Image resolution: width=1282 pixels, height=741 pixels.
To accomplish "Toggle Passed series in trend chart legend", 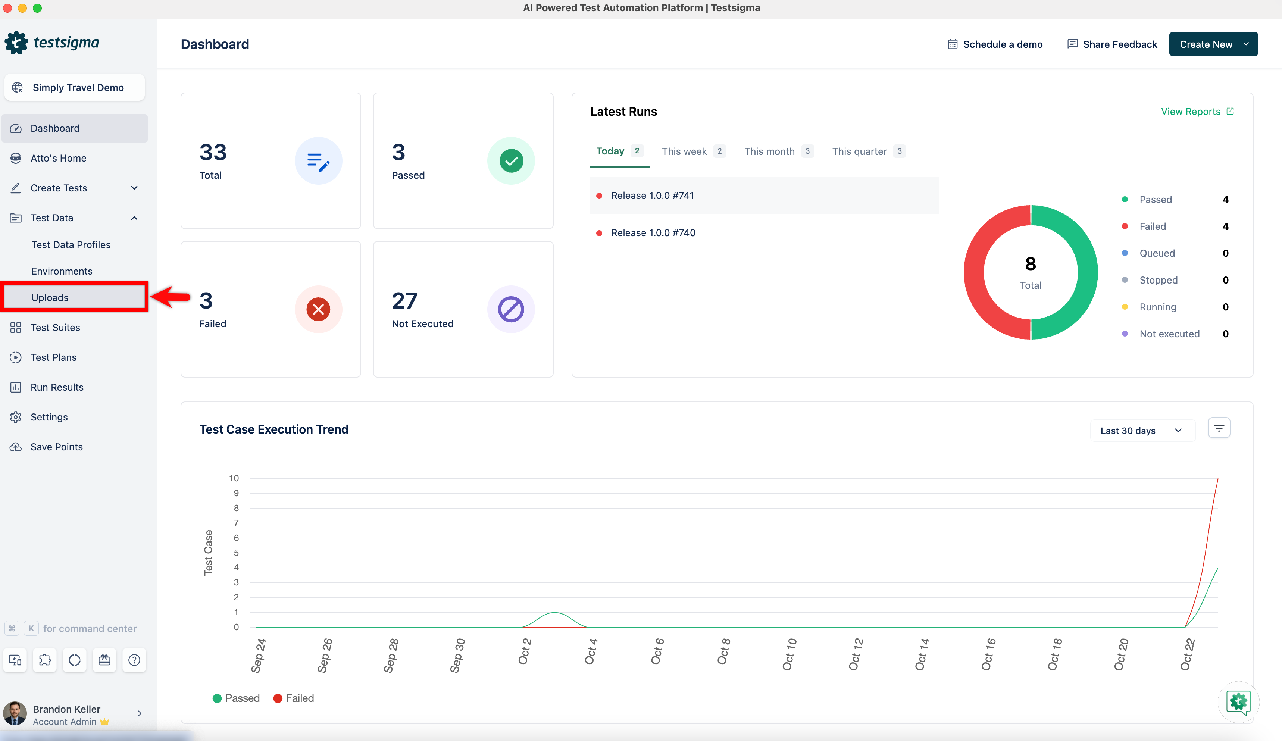I will pos(236,698).
